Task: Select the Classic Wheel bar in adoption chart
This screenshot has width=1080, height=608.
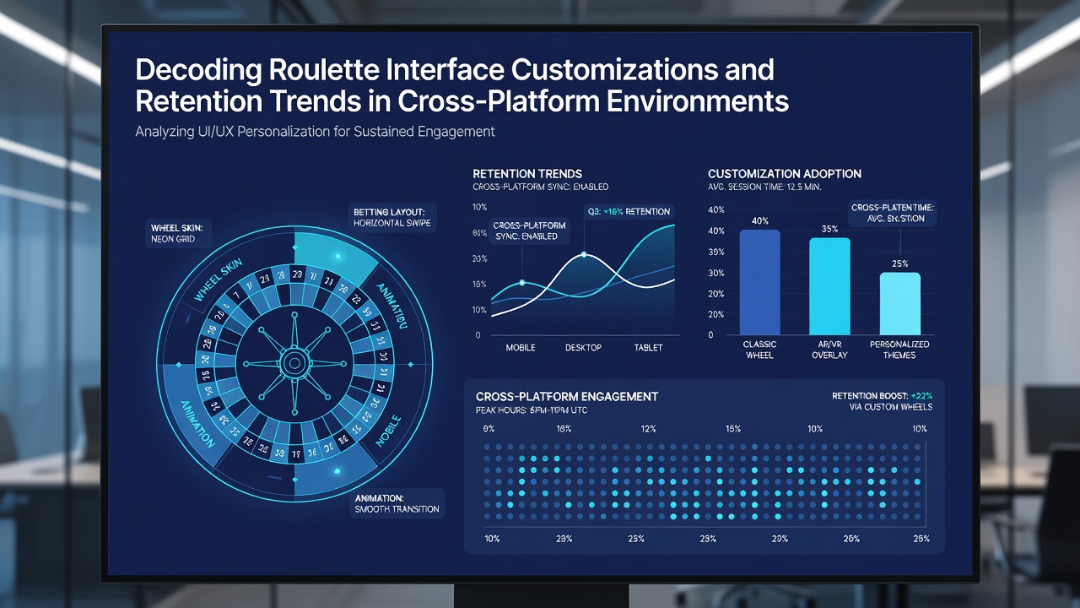Action: click(760, 282)
